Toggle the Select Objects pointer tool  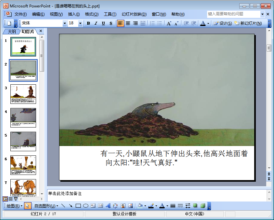tap(28, 206)
